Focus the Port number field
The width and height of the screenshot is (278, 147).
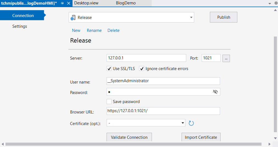point(211,58)
